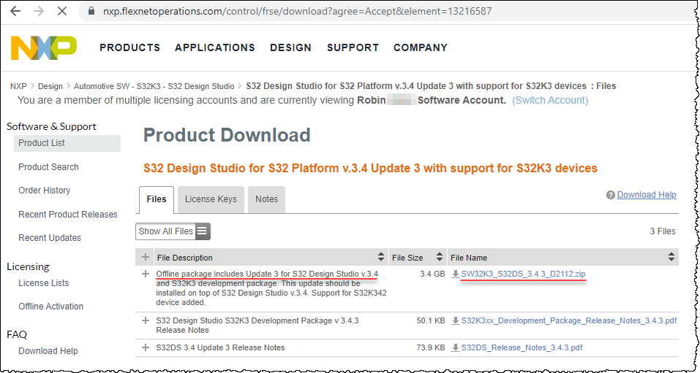Open the PRODUCTS menu

pos(130,47)
